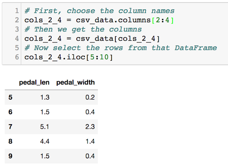Click the pedal_len value 4.4
This screenshot has width=228, height=167.
(x=45, y=141)
